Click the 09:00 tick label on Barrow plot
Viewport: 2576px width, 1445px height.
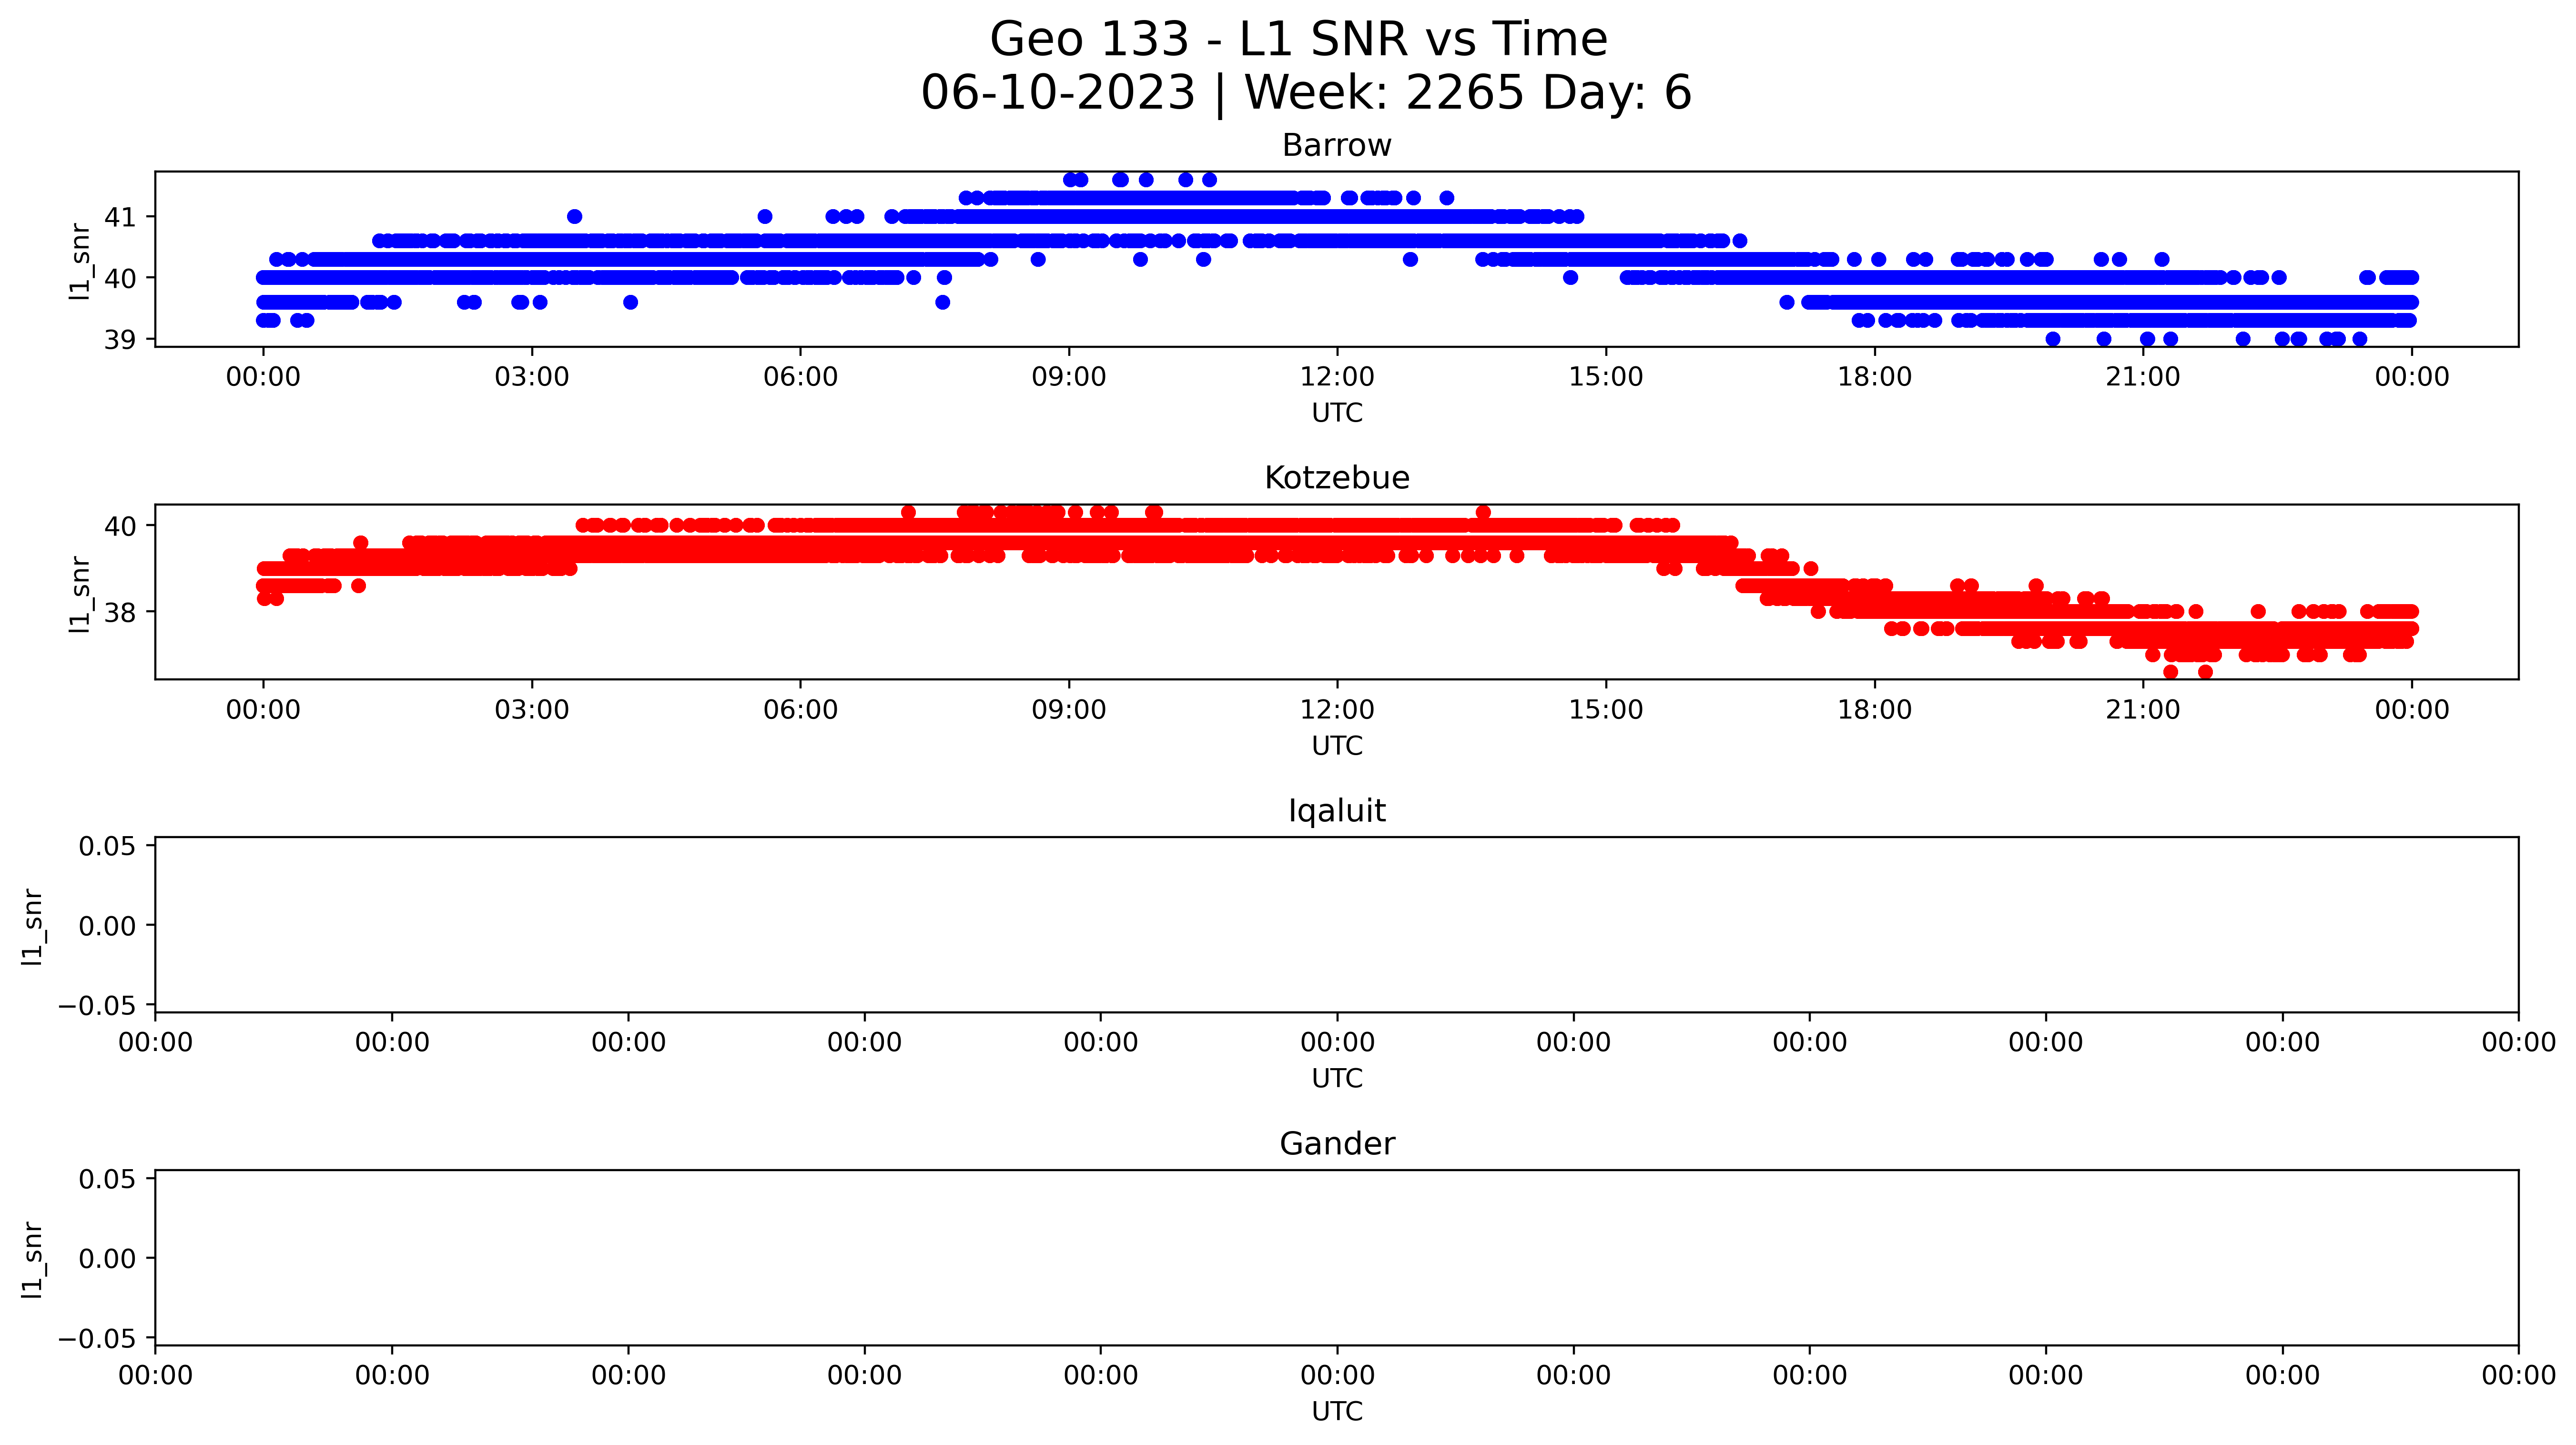coord(1069,377)
